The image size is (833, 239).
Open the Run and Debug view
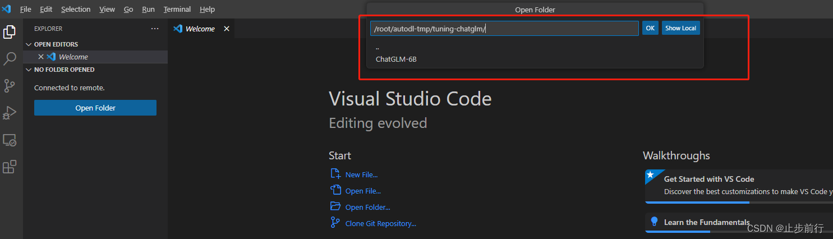tap(10, 113)
